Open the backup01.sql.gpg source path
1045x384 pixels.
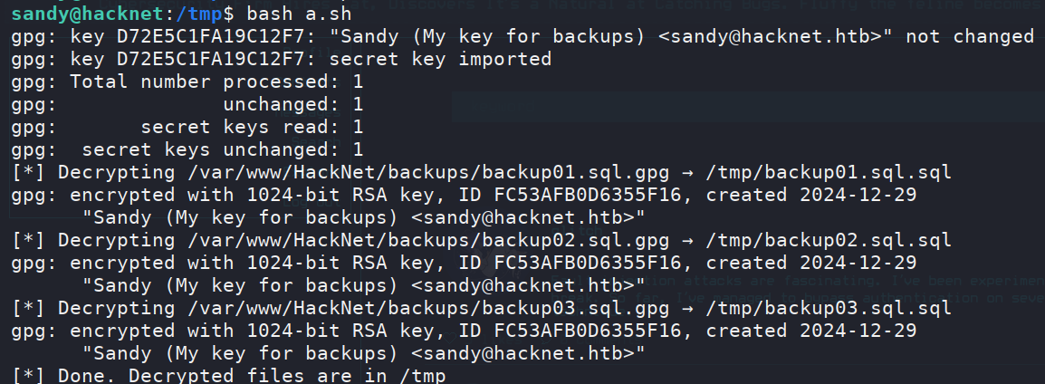click(x=443, y=173)
